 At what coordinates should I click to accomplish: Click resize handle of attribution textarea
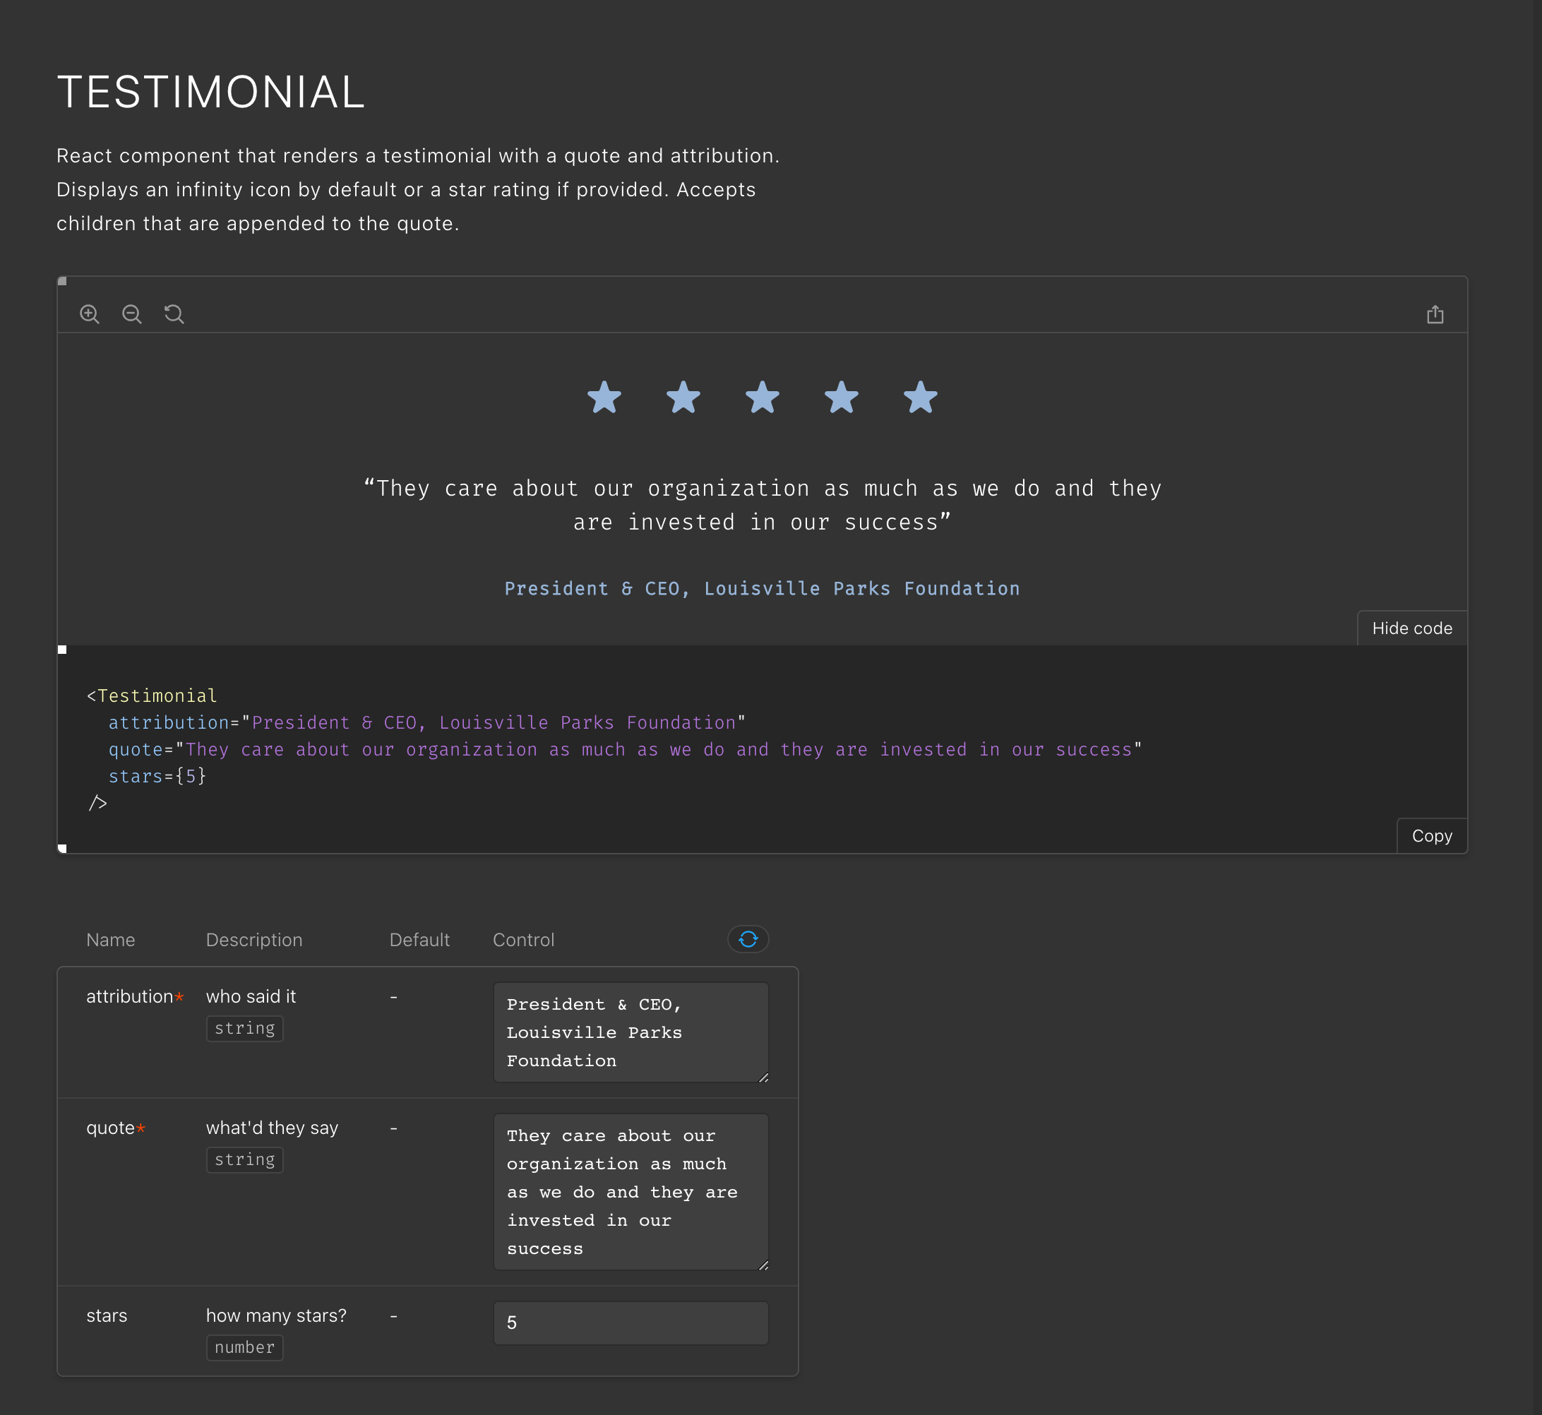pos(763,1077)
